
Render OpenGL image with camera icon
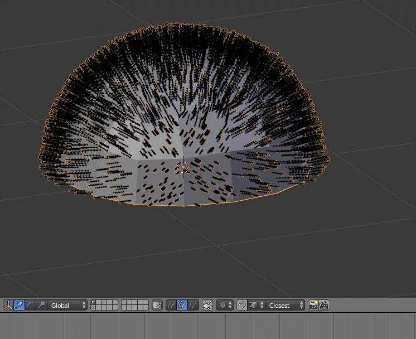313,306
